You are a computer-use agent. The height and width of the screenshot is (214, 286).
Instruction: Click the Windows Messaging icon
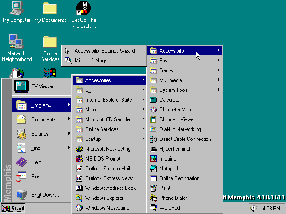click(79, 208)
